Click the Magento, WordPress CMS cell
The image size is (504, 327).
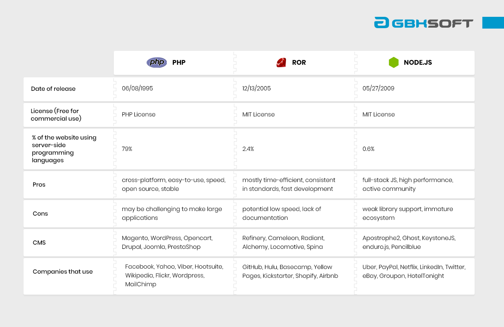tap(167, 243)
